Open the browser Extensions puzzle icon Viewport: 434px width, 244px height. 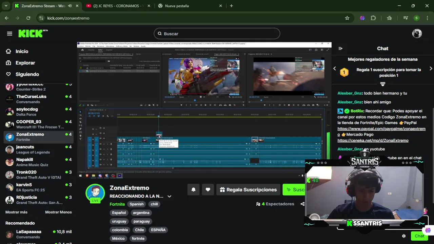(x=373, y=18)
